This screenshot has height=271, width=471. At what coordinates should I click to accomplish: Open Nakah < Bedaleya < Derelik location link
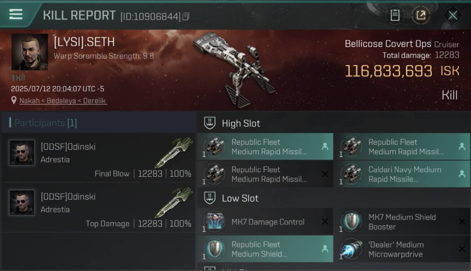pyautogui.click(x=63, y=101)
